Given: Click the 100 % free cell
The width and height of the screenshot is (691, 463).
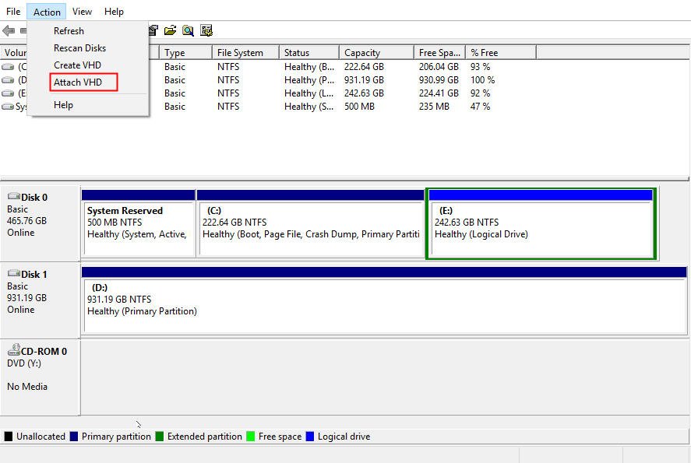Looking at the screenshot, I should click(x=482, y=80).
